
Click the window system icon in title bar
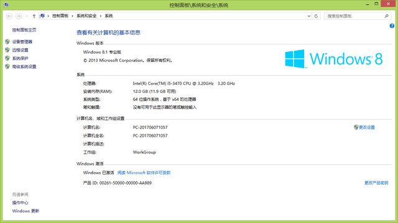tap(6, 5)
